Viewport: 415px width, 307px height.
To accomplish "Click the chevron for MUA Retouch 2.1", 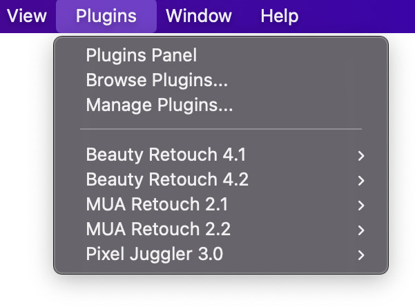I will coord(360,206).
